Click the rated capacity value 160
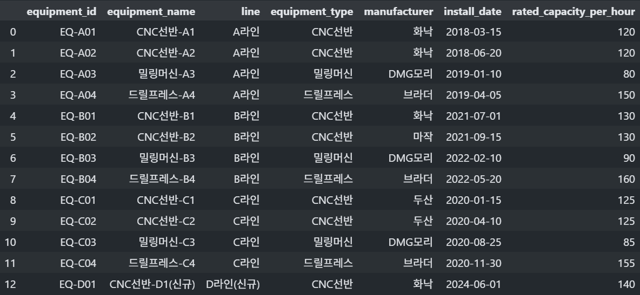The image size is (640, 295). 626,179
